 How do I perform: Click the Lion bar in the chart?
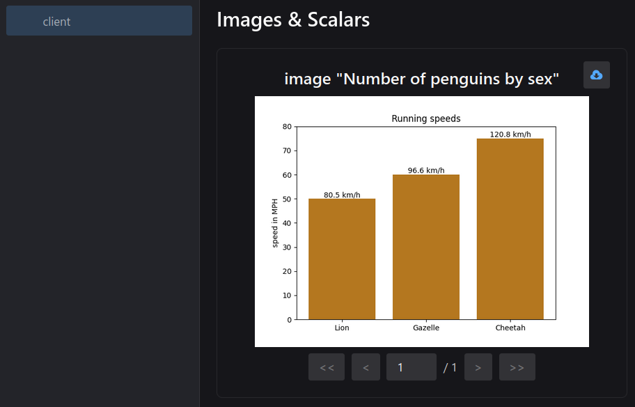(342, 259)
